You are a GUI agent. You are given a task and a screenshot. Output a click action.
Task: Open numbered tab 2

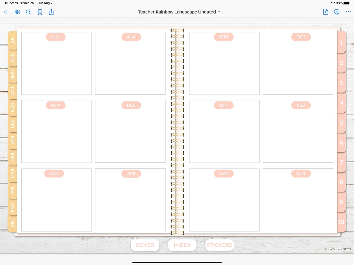[x=341, y=63]
